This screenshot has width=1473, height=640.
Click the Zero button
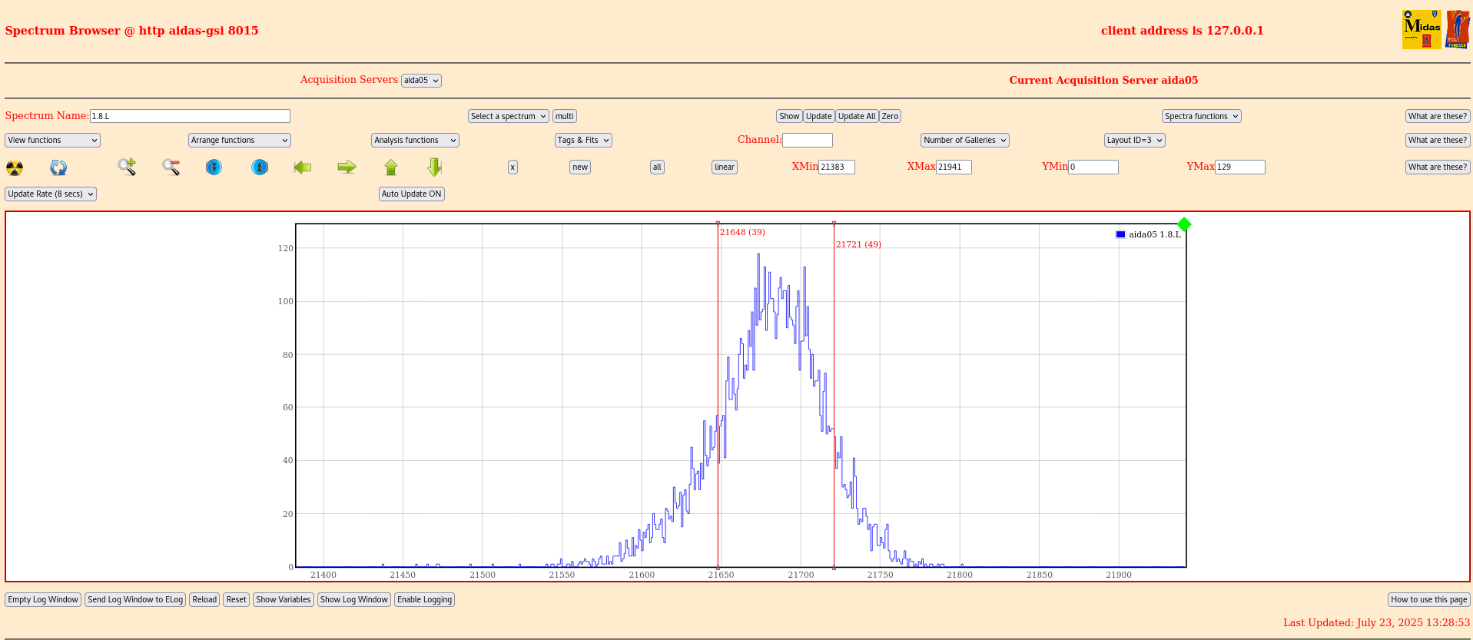tap(890, 116)
